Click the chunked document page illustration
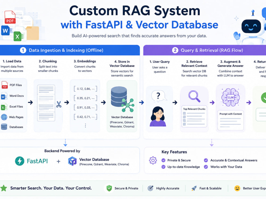Viewport: 266px width, 199px height. (46, 103)
